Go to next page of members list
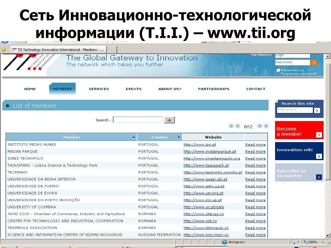Image resolution: width=331 pixels, height=248 pixels. click(260, 126)
